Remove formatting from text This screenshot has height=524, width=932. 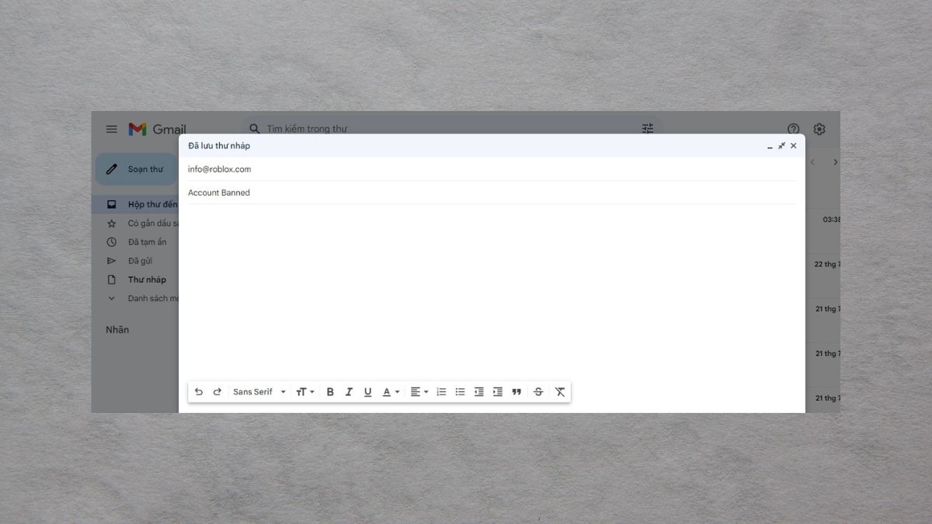click(560, 392)
